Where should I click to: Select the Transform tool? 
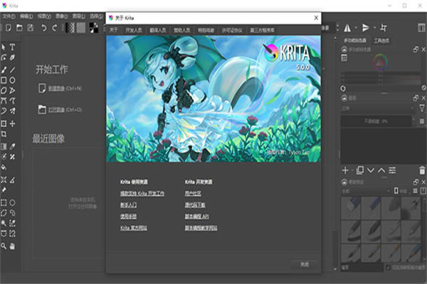[4, 124]
